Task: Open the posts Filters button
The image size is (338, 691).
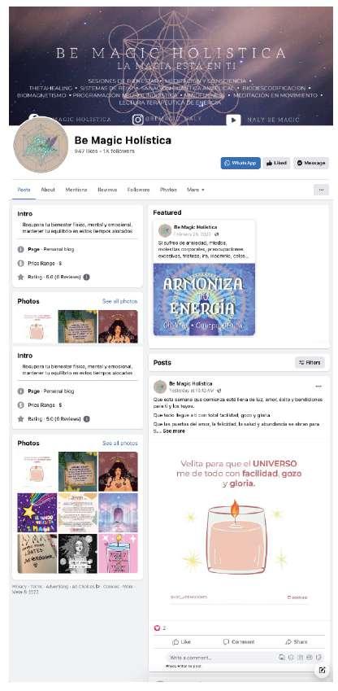Action: click(x=310, y=362)
